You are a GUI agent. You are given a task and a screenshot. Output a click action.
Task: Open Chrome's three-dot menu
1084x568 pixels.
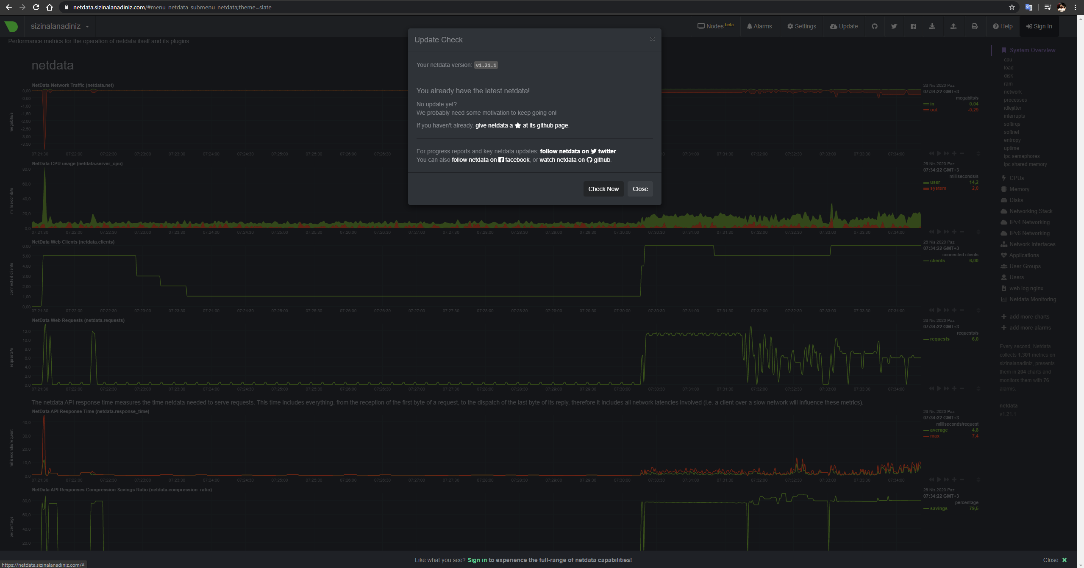coord(1075,7)
